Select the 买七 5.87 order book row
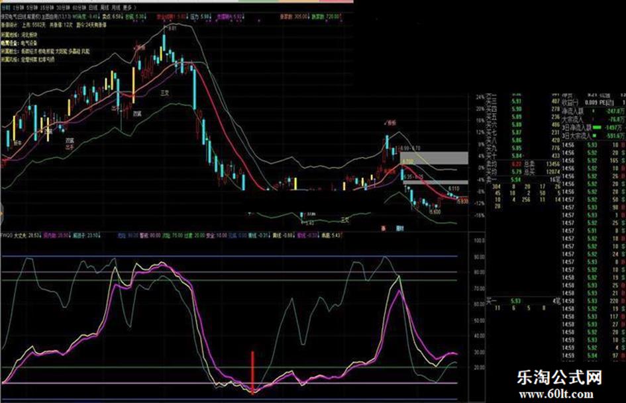 [x=524, y=132]
